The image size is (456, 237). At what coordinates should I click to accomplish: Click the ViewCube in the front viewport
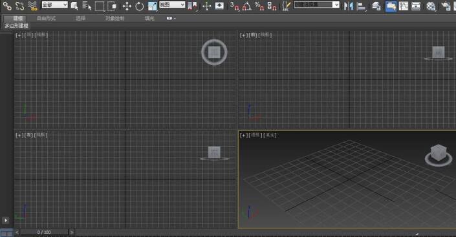click(438, 53)
